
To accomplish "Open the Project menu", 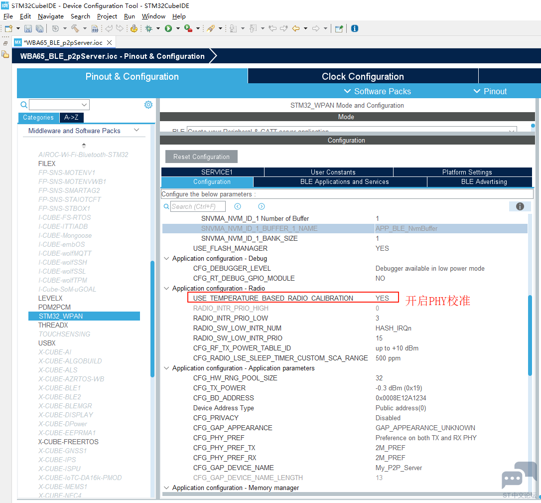I will (107, 16).
